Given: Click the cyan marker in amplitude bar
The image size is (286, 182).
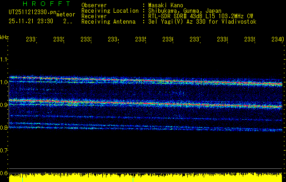Looking at the screenshot, I should pyautogui.click(x=133, y=178).
